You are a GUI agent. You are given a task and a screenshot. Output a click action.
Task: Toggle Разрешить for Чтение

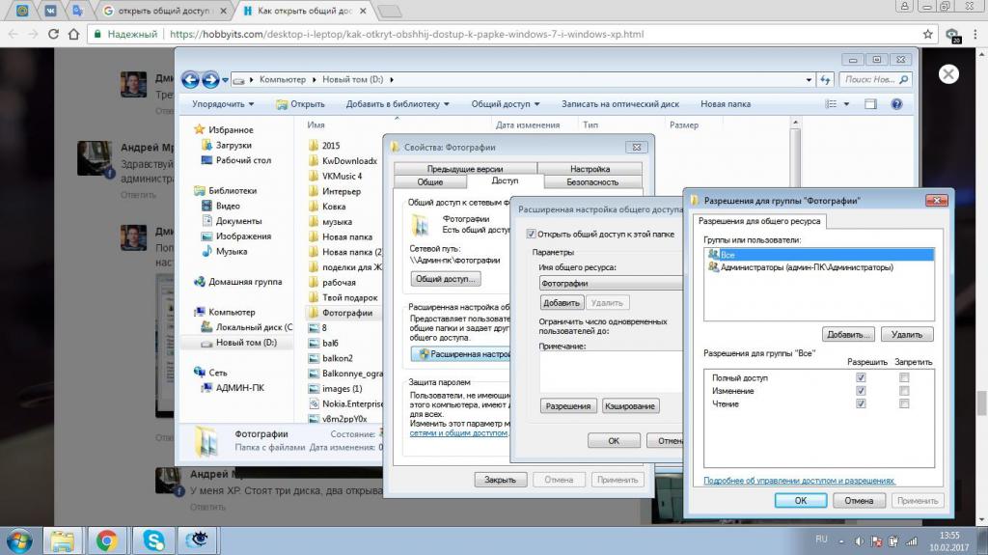tap(861, 403)
